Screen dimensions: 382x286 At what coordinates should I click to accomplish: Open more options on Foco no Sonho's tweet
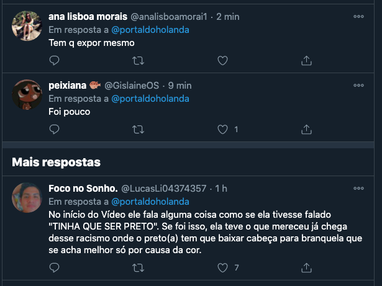359,188
